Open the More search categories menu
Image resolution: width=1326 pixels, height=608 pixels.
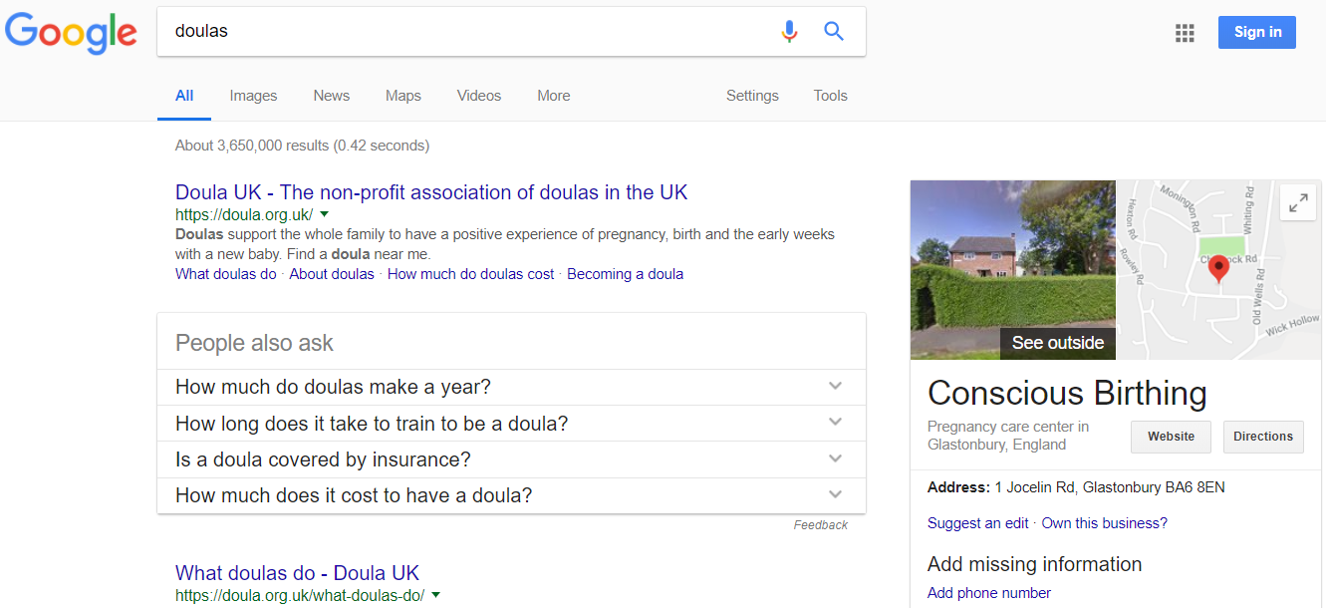(x=554, y=96)
